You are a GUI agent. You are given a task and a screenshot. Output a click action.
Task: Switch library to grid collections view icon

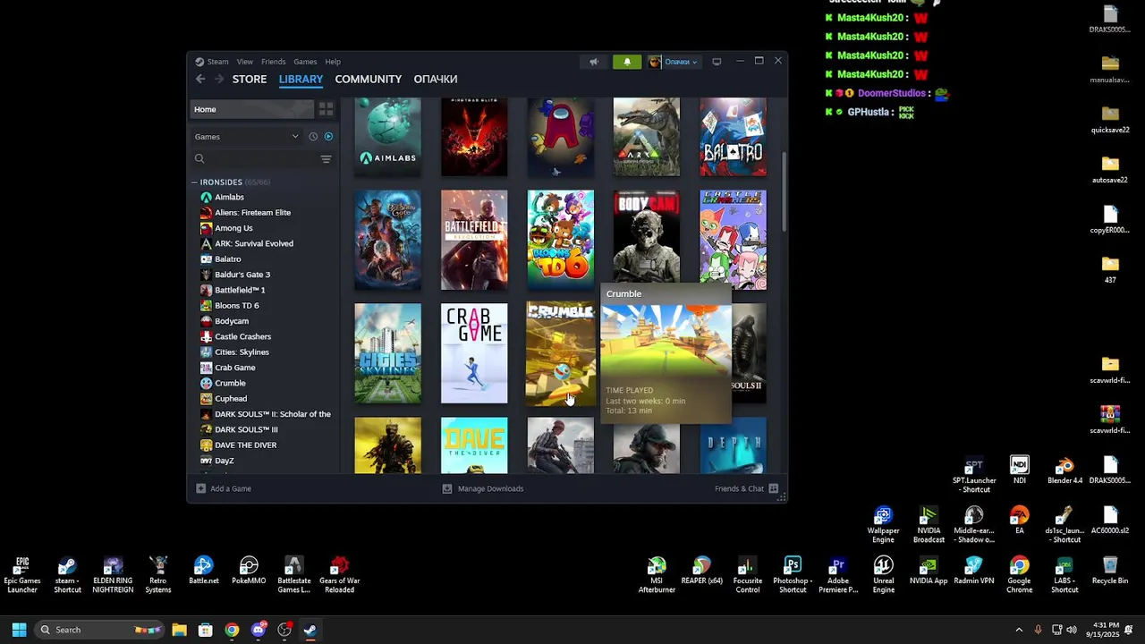tap(327, 109)
